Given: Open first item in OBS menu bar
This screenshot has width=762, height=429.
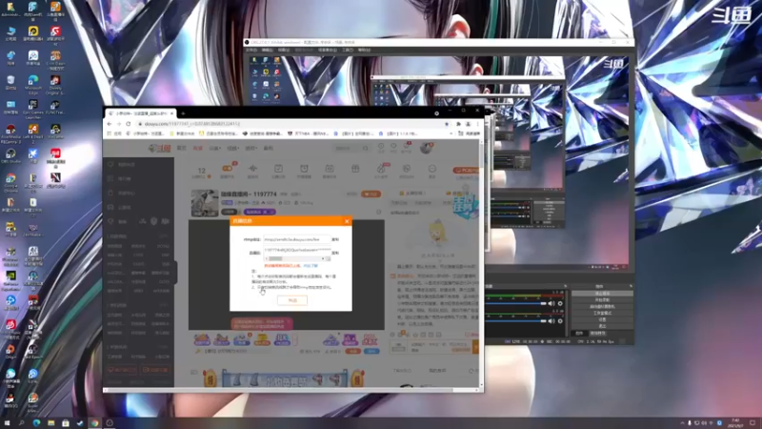Looking at the screenshot, I should pos(251,50).
